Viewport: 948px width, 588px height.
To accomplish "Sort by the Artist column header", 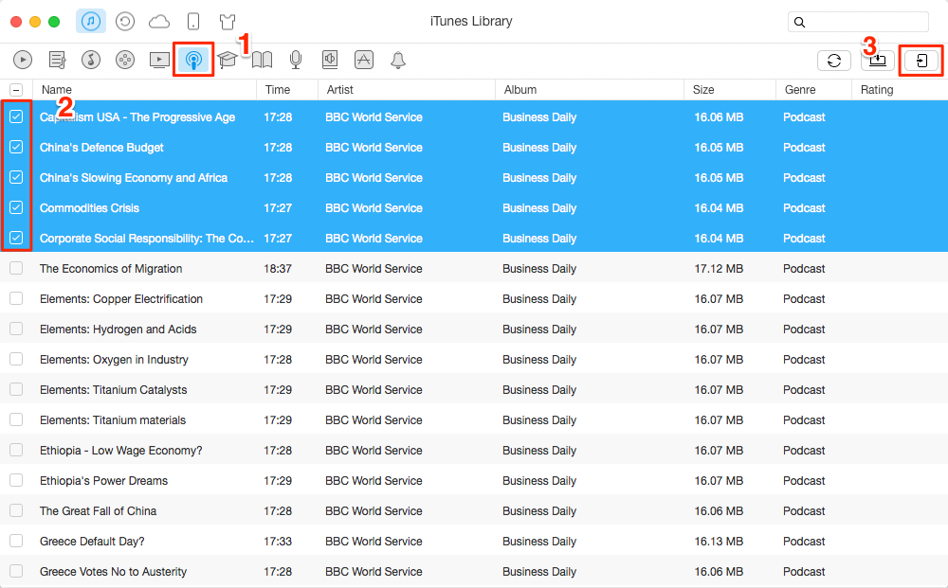I will pos(407,89).
